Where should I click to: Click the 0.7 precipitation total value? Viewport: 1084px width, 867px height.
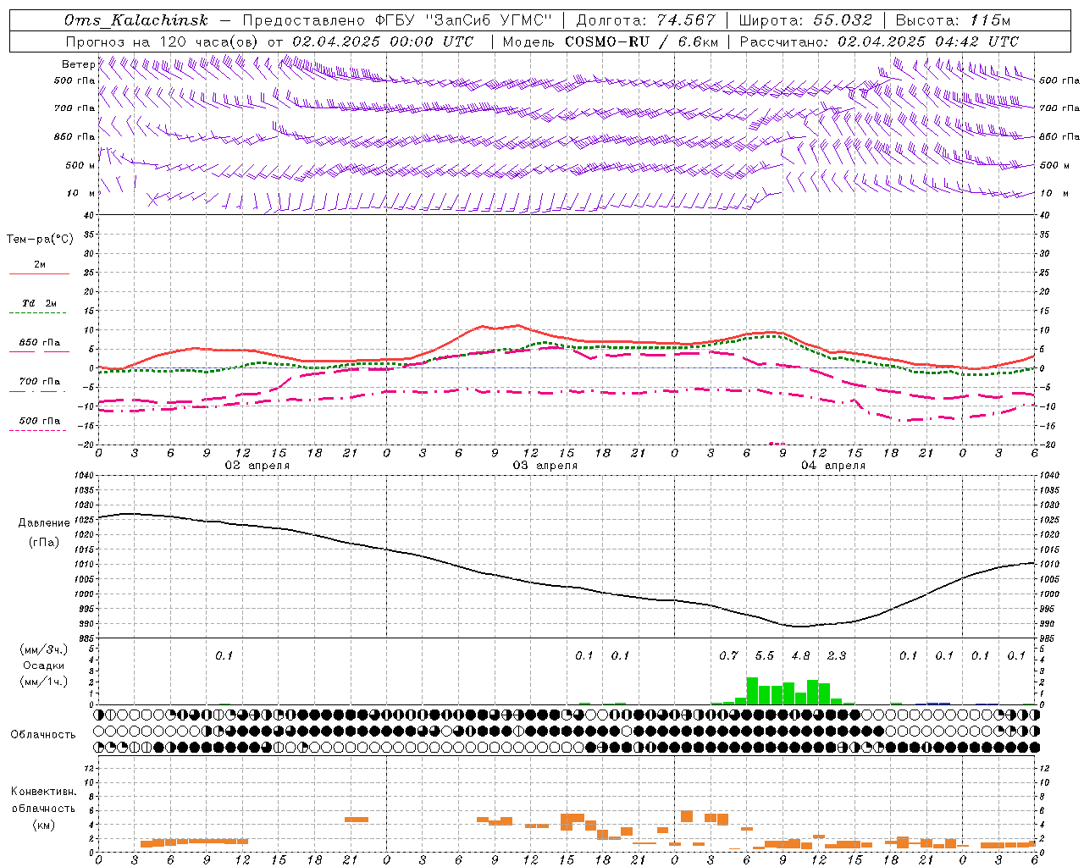pos(728,655)
